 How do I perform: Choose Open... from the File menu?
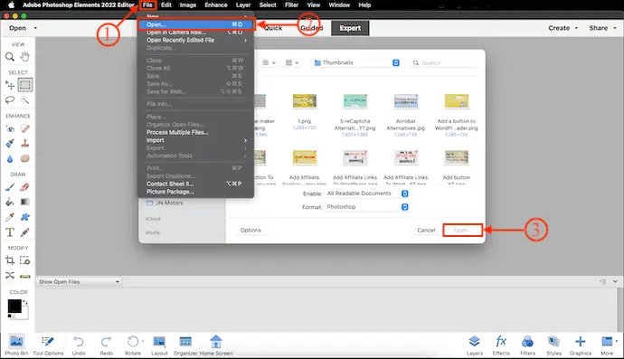click(195, 24)
